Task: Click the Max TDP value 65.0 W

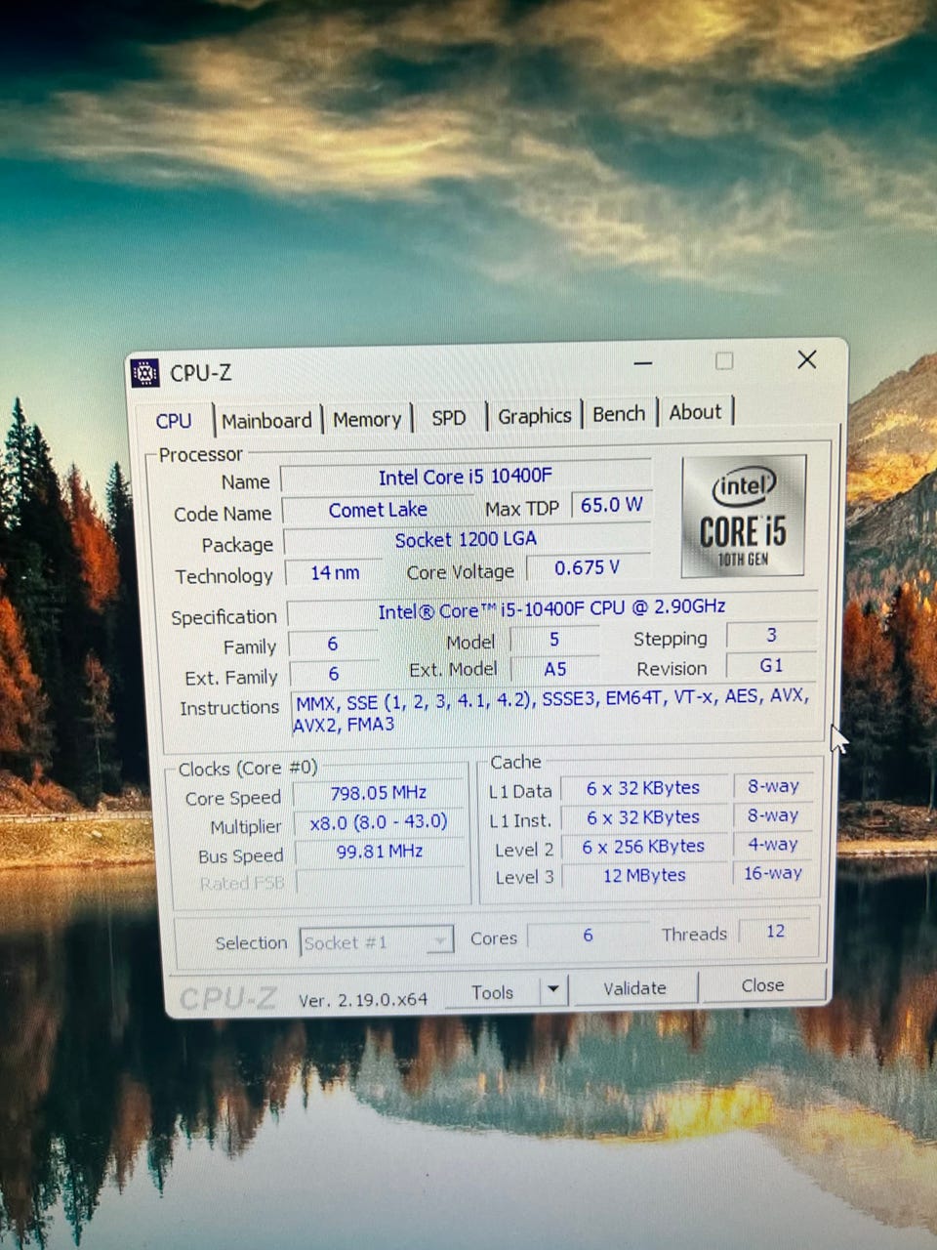Action: pos(611,505)
